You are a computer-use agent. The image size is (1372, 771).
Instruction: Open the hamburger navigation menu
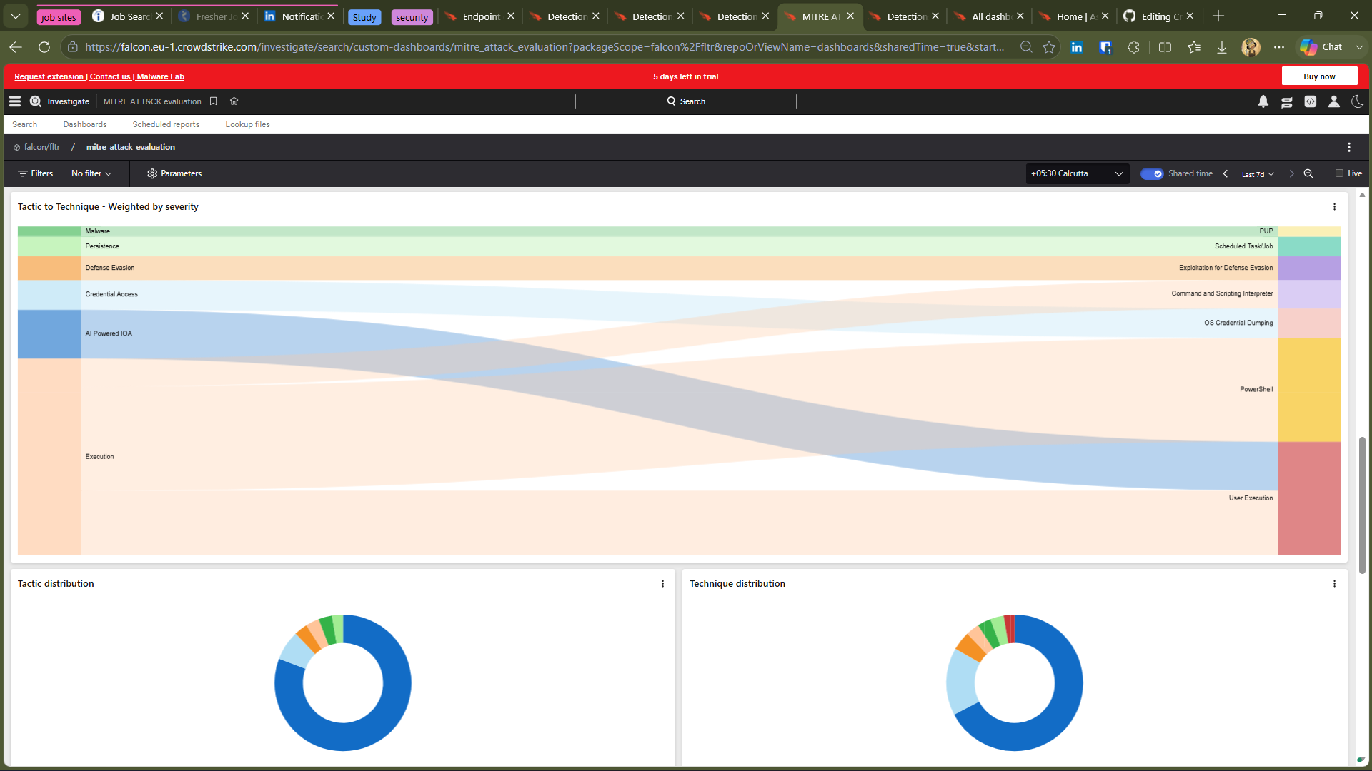tap(15, 101)
